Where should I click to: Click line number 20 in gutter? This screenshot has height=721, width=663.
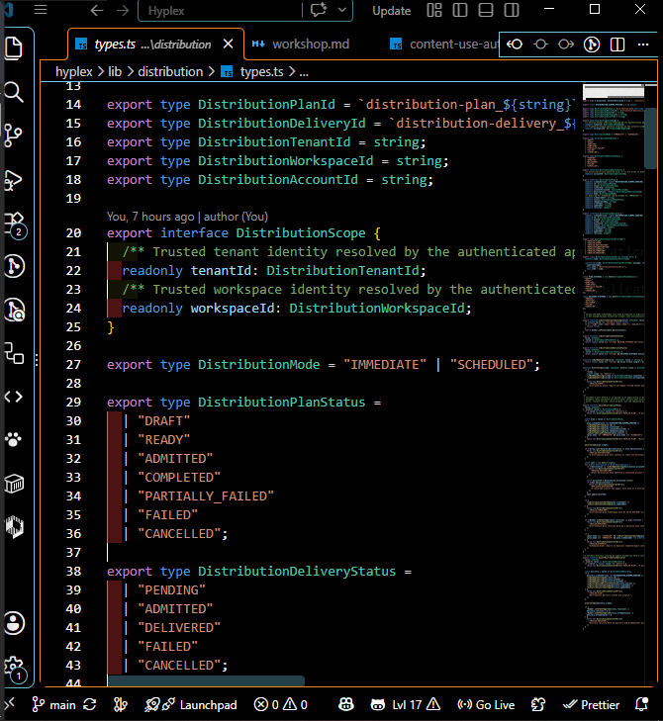(x=73, y=233)
